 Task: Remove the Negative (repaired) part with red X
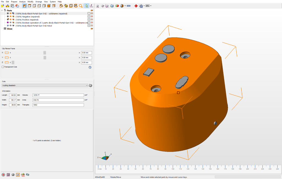click(x=92, y=17)
